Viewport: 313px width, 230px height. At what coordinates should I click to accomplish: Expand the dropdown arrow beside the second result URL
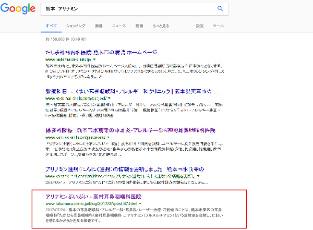click(x=109, y=98)
